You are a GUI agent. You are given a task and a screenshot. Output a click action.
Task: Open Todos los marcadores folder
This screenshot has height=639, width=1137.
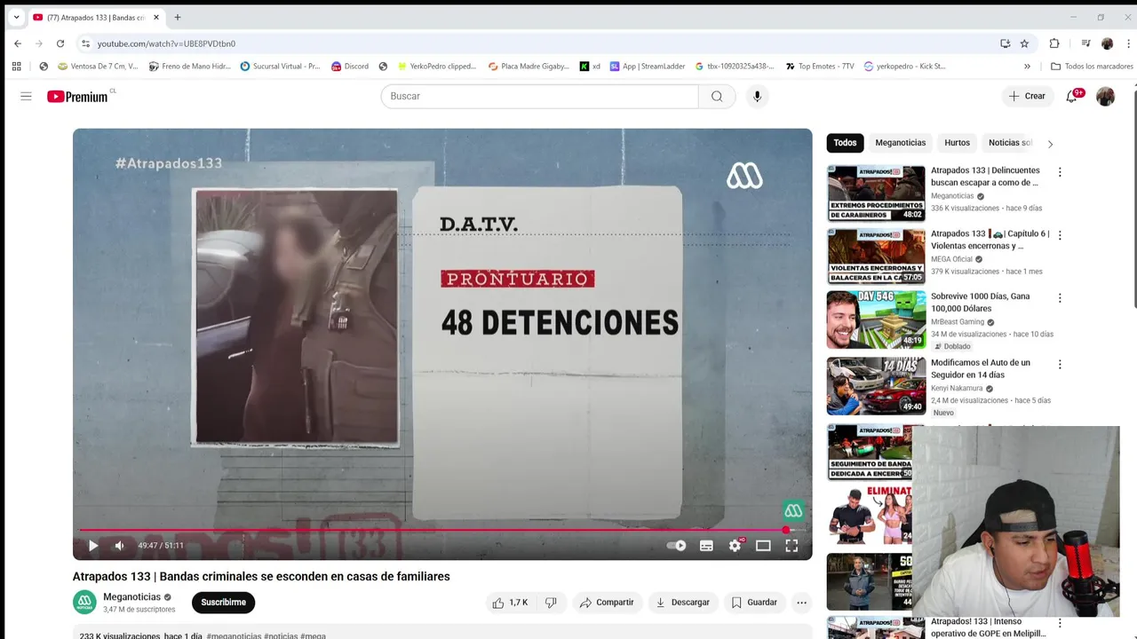1092,67
